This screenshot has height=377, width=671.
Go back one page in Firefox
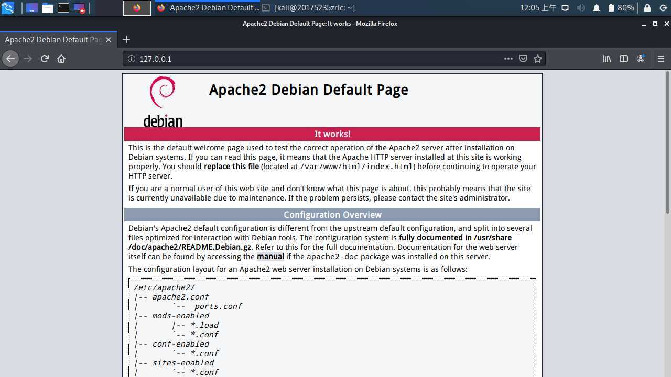(10, 59)
